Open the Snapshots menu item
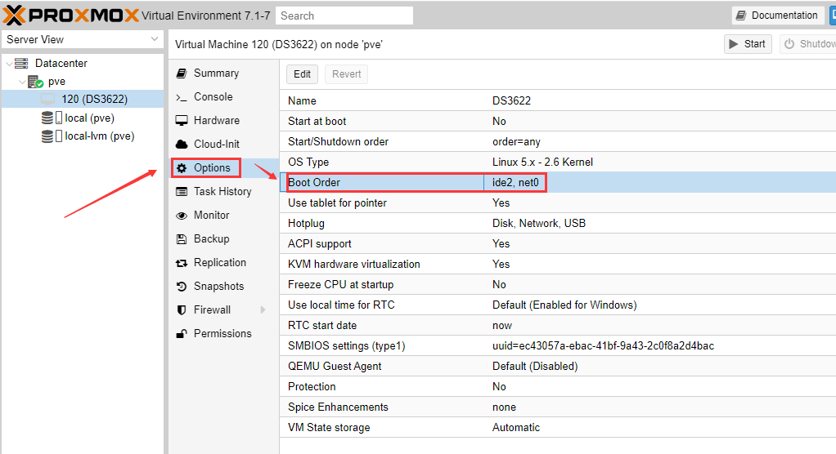Viewport: 836px width, 454px height. (218, 287)
